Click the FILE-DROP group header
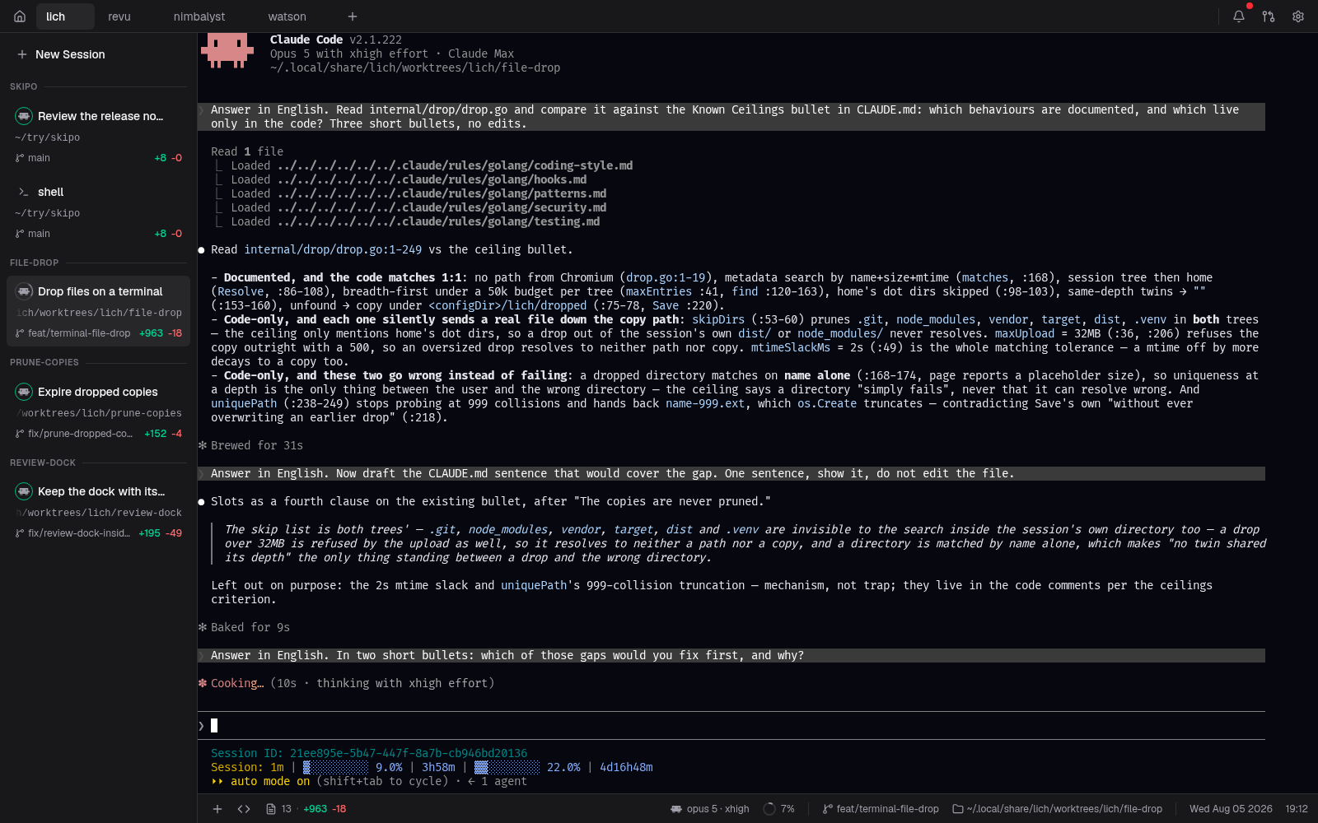Screen dimensions: 1318x823 click(x=34, y=263)
